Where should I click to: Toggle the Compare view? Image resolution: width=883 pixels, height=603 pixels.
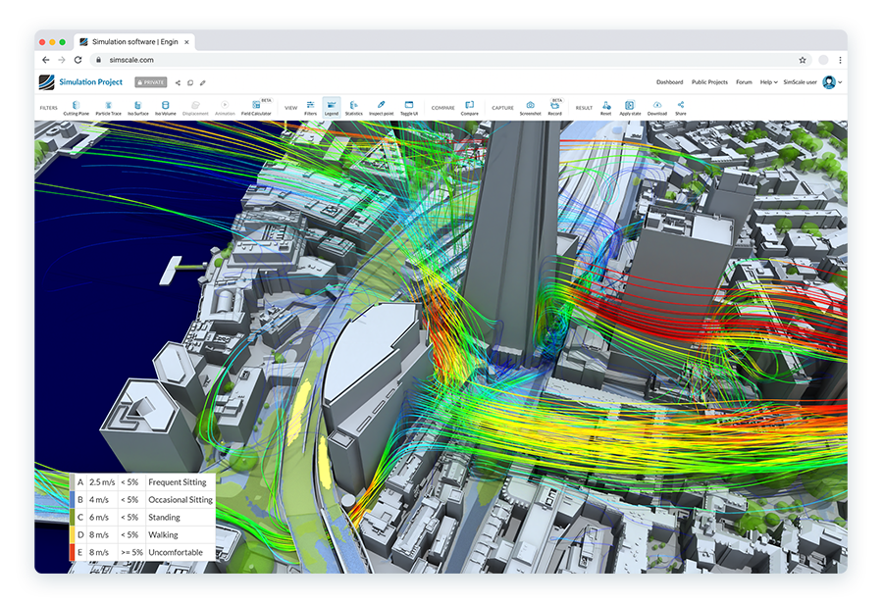pyautogui.click(x=469, y=107)
